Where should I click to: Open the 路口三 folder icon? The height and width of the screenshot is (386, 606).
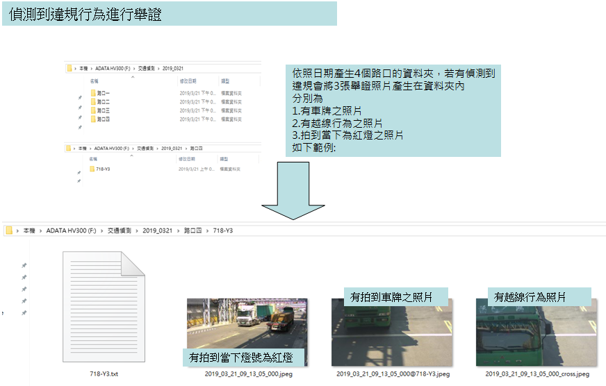(93, 110)
